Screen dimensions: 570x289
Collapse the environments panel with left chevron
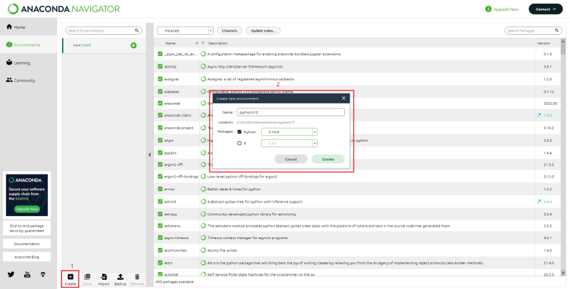[x=150, y=155]
